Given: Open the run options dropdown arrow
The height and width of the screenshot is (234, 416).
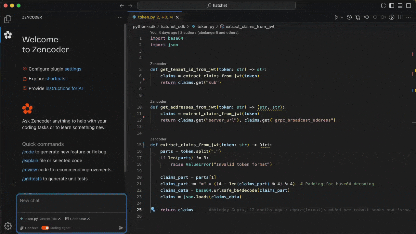Looking at the screenshot, I should 342,17.
